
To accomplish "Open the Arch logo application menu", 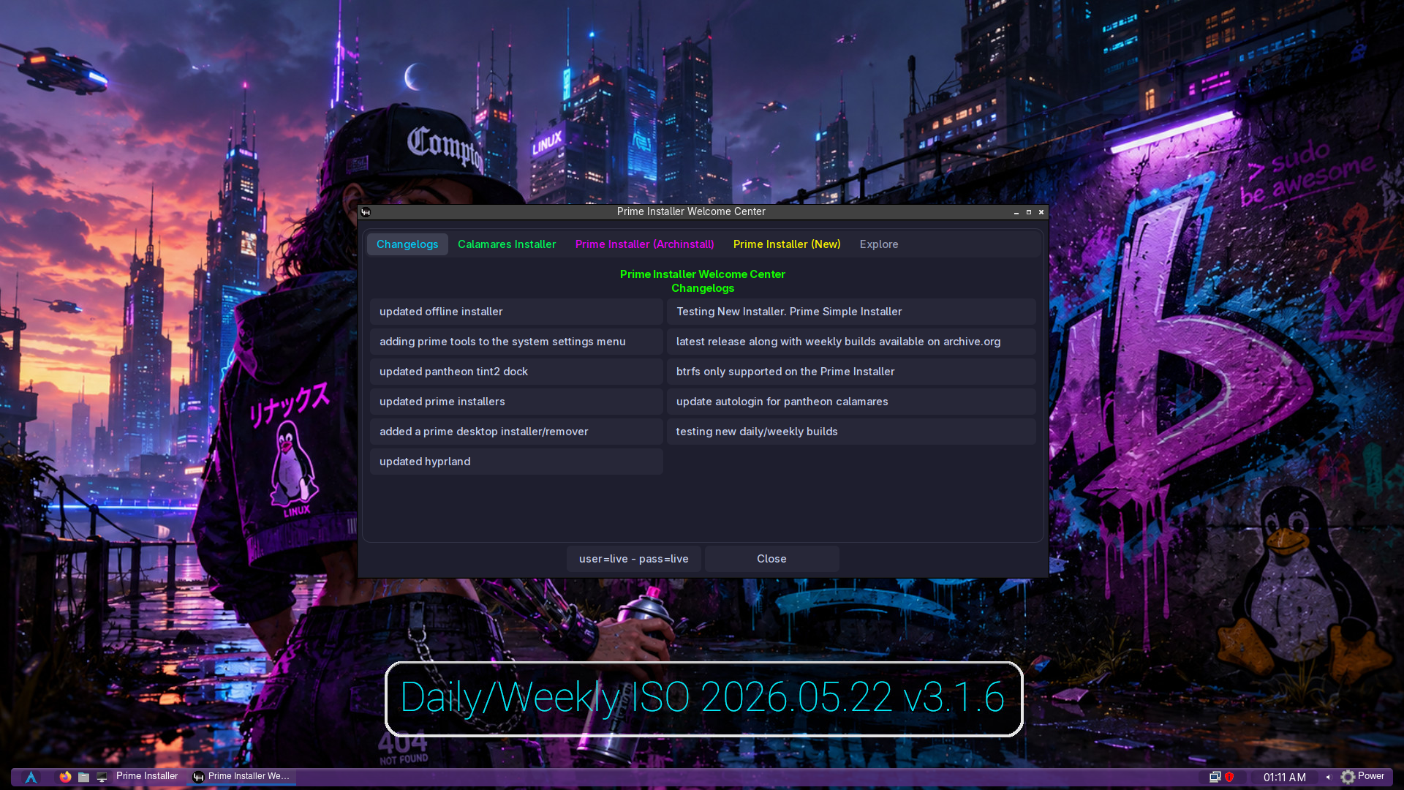I will tap(31, 777).
